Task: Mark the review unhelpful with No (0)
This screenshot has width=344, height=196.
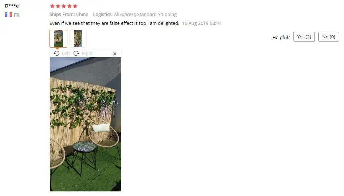Action: (x=329, y=37)
